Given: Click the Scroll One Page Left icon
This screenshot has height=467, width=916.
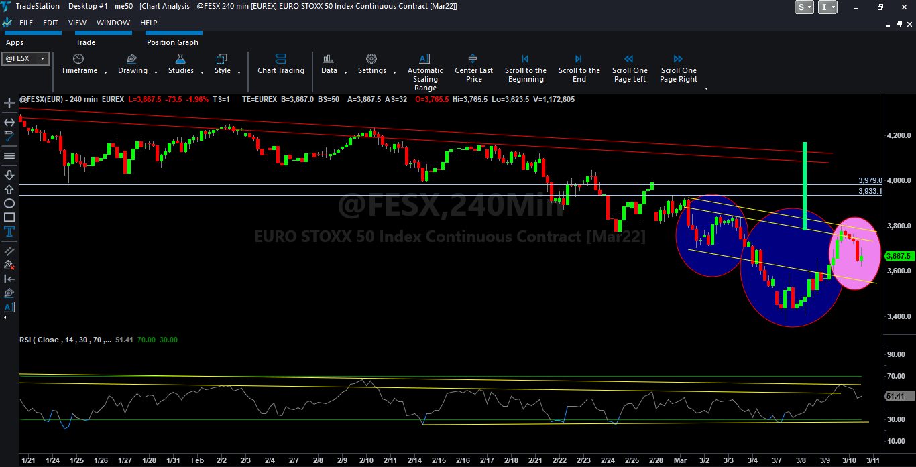Looking at the screenshot, I should (629, 59).
